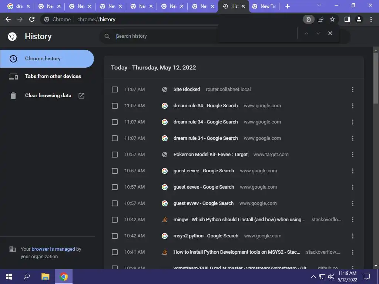Click the scrollbar down arrow
This screenshot has width=379, height=284.
coord(376,266)
